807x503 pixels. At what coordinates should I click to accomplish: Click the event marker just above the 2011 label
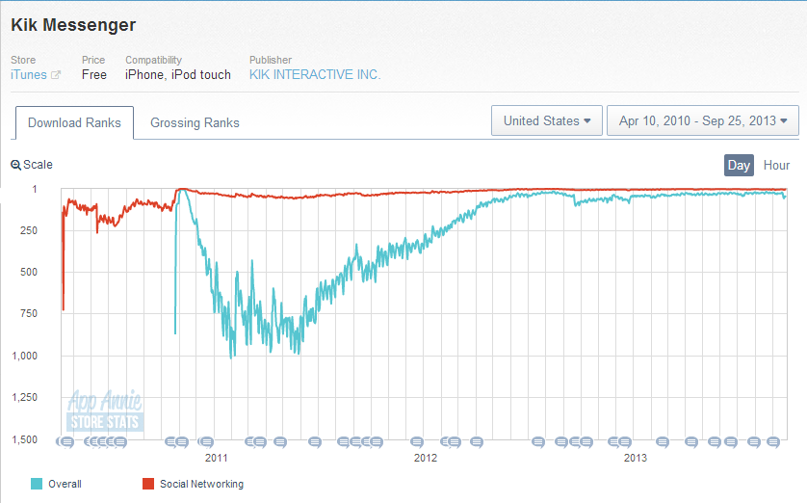coord(206,441)
